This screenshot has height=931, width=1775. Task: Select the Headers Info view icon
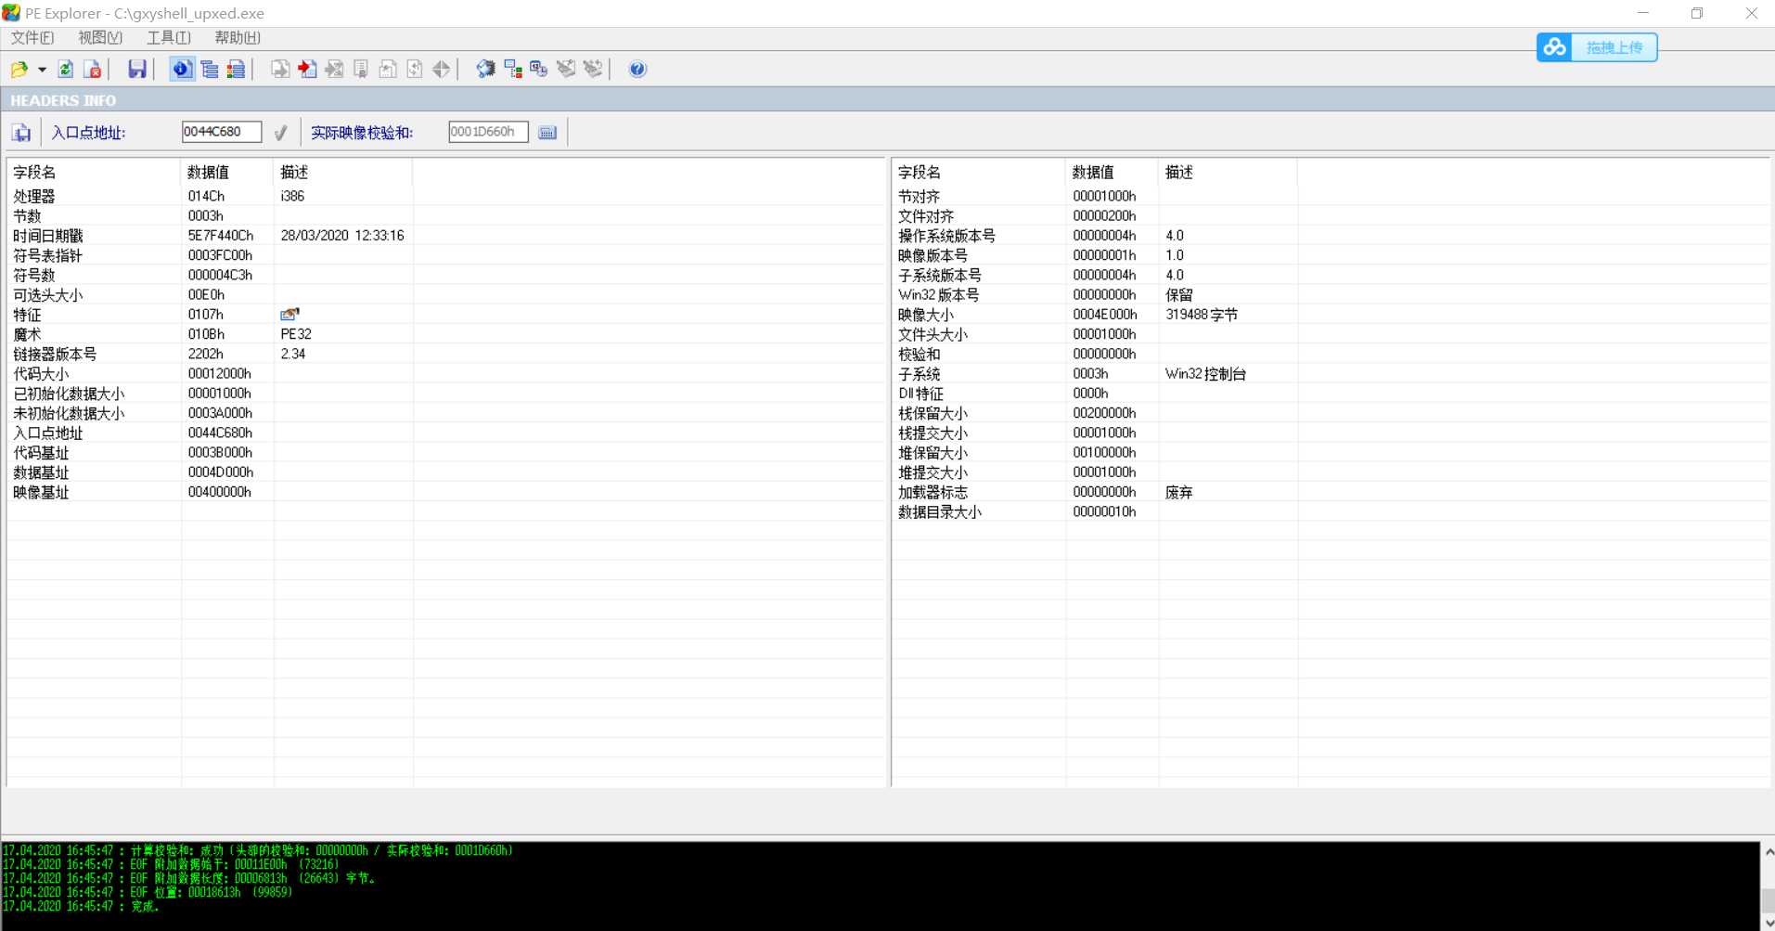(183, 69)
